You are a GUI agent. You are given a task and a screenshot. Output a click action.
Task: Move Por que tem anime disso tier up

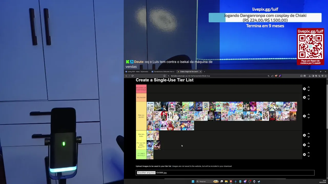pyautogui.click(x=309, y=143)
